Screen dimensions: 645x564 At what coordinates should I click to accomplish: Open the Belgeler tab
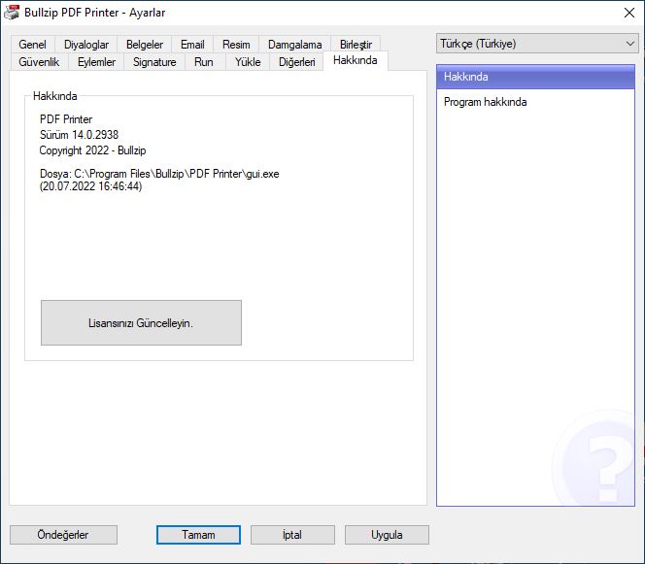145,45
